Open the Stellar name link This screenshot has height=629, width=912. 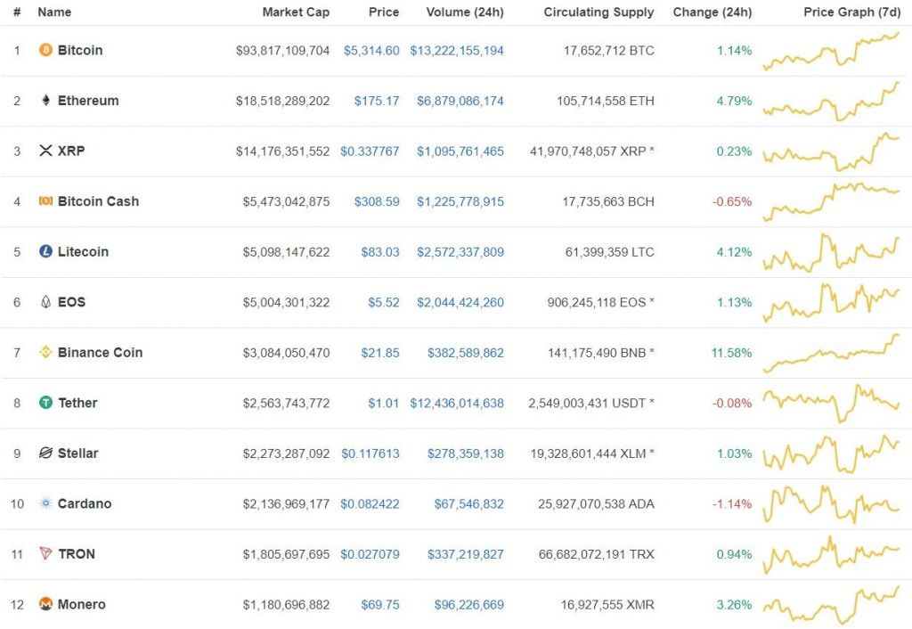(x=78, y=453)
